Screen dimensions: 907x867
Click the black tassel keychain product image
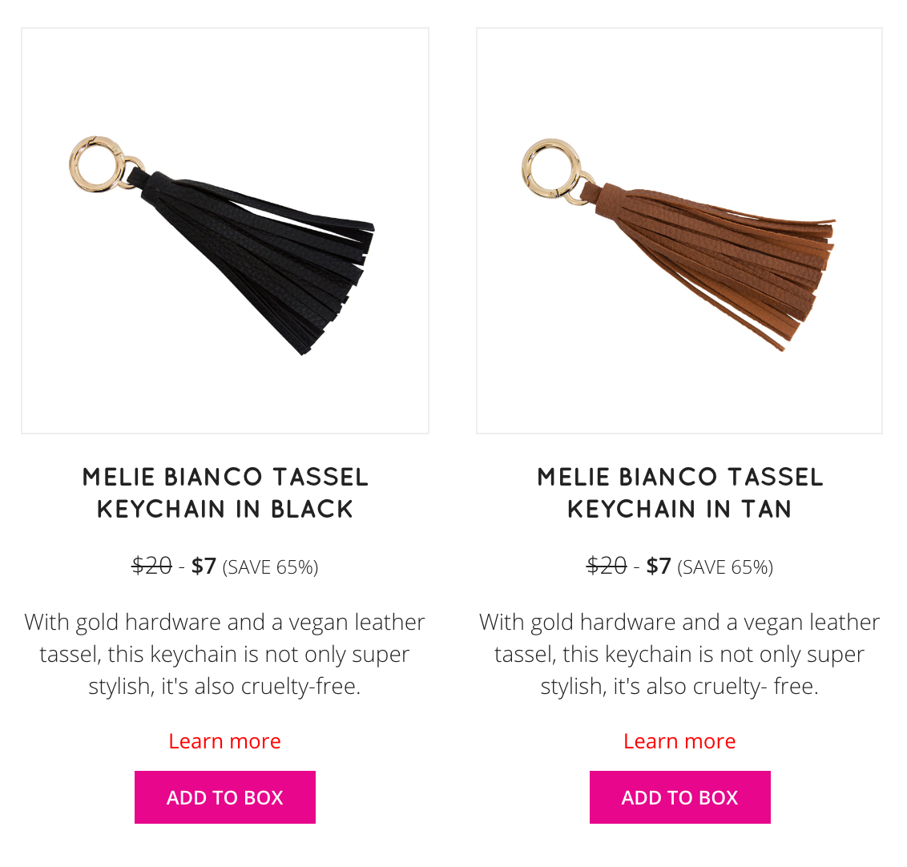click(225, 231)
